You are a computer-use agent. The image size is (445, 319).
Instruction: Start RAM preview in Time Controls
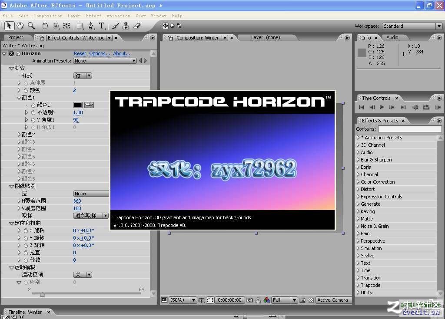[x=438, y=107]
